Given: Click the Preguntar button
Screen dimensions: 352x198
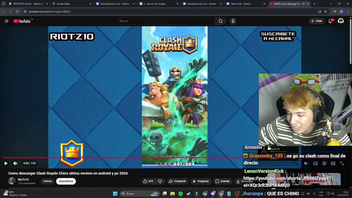Looking at the screenshot, I should coord(200,181).
